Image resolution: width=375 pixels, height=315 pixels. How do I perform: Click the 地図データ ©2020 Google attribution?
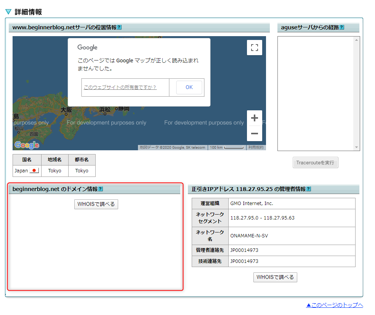coord(172,147)
